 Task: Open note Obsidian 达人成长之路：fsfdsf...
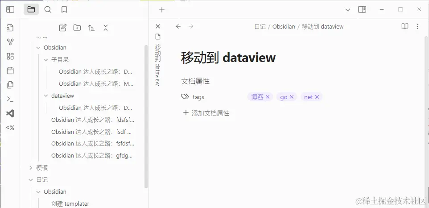[93, 143]
